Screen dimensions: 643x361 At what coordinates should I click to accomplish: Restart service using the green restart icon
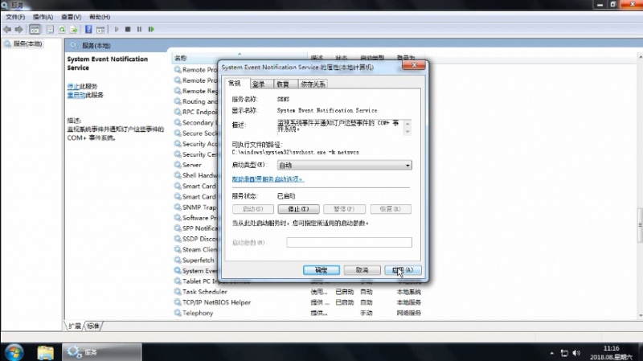pos(151,30)
